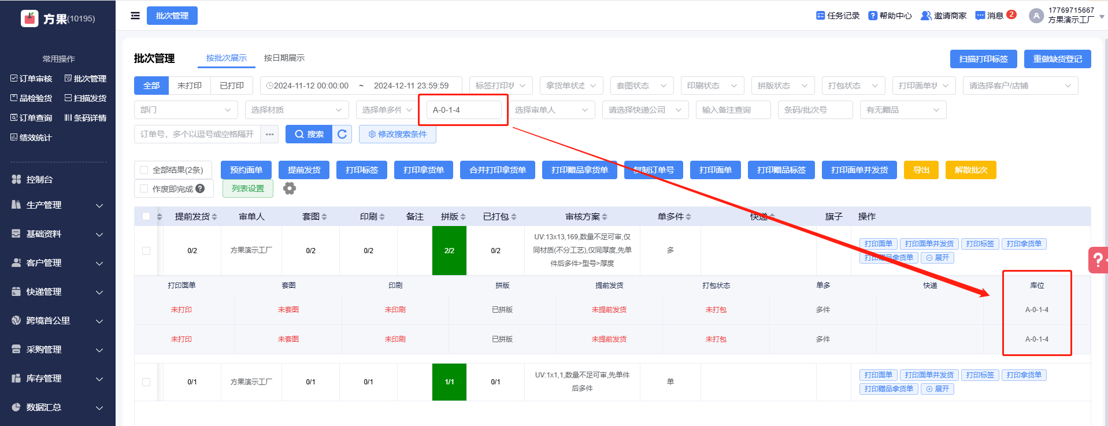Toggle the hamburger menu to collapse sidebar
Screen dimensions: 1108x426
(135, 16)
